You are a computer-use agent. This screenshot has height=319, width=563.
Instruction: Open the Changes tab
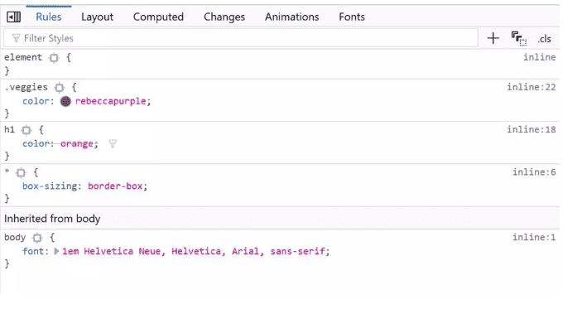(224, 17)
